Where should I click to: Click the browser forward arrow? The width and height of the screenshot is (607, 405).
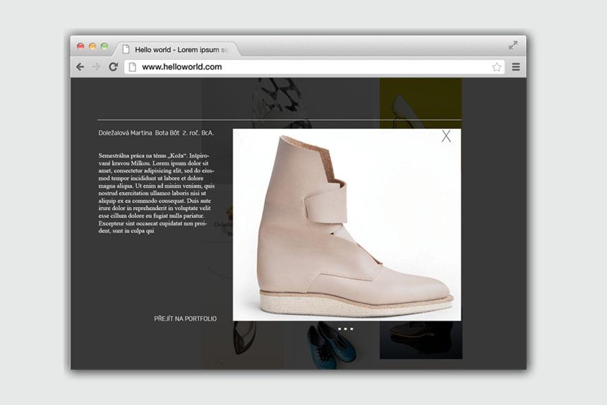(96, 67)
